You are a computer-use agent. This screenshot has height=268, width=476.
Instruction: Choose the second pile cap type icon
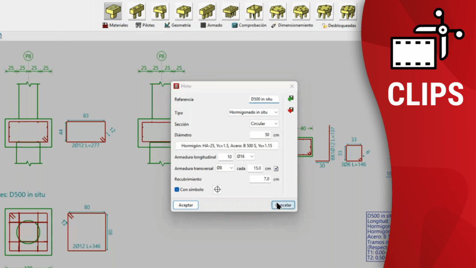(136, 11)
